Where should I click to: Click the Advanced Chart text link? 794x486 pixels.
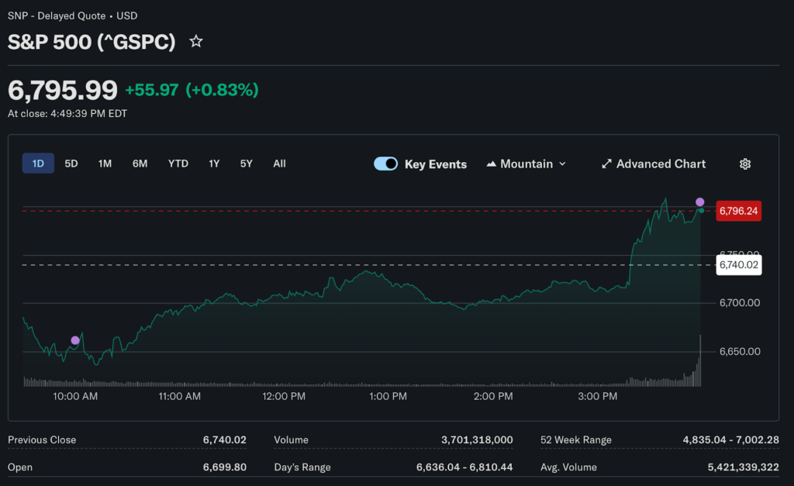tap(661, 164)
